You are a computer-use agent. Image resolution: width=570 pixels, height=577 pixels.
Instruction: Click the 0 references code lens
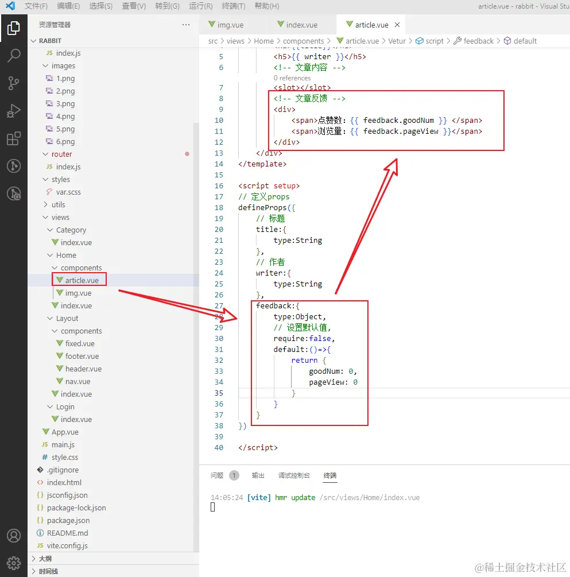pos(292,78)
